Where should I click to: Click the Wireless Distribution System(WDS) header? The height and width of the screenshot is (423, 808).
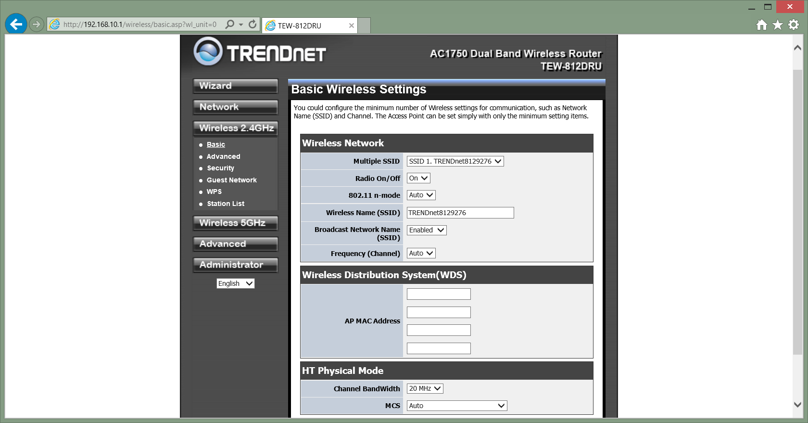pos(446,275)
